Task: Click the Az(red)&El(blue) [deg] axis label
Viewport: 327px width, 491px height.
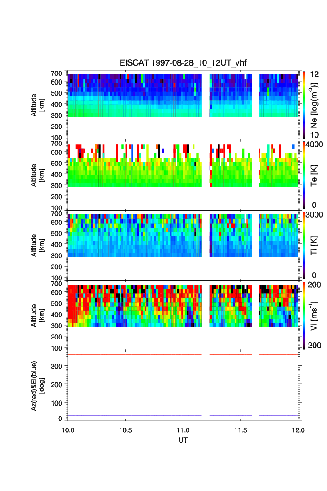Action: (38, 386)
